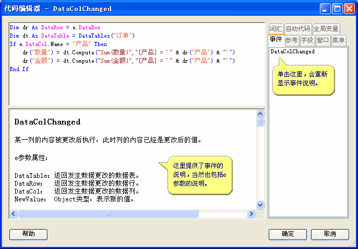Open the 字段 tab
Viewport: 358px width, 249px height.
coord(307,40)
